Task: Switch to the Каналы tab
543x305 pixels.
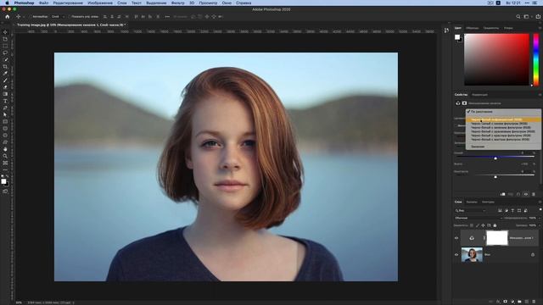Action: pyautogui.click(x=472, y=202)
